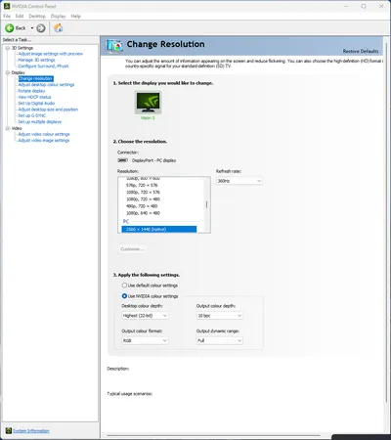Click the green Back arrow icon
The height and width of the screenshot is (440, 391).
pyautogui.click(x=9, y=28)
